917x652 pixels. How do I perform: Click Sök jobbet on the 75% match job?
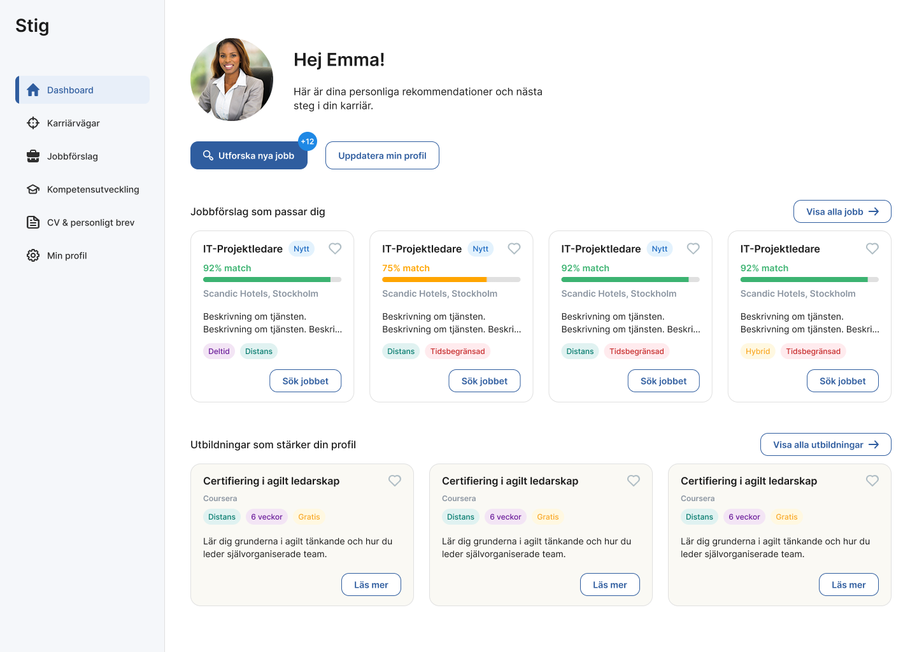484,380
